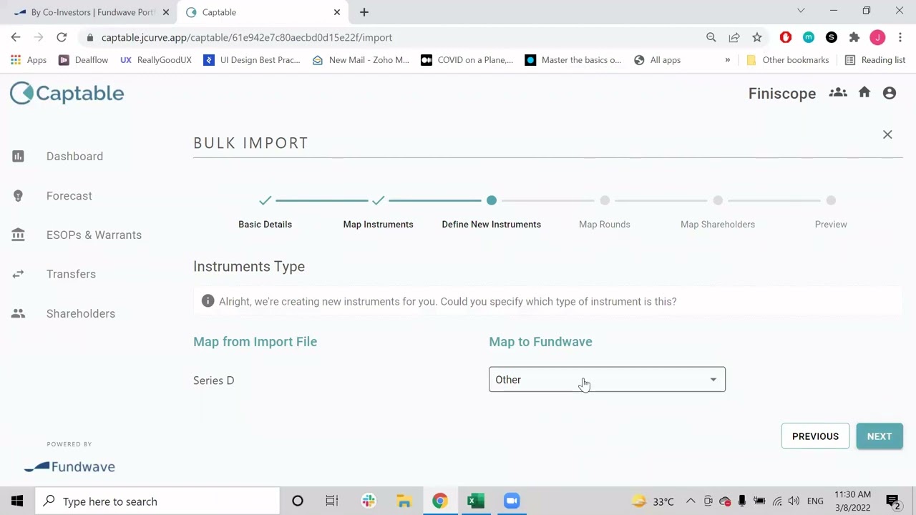Screen dimensions: 916x515
Task: Open the browser extensions puzzle icon
Action: tap(854, 37)
